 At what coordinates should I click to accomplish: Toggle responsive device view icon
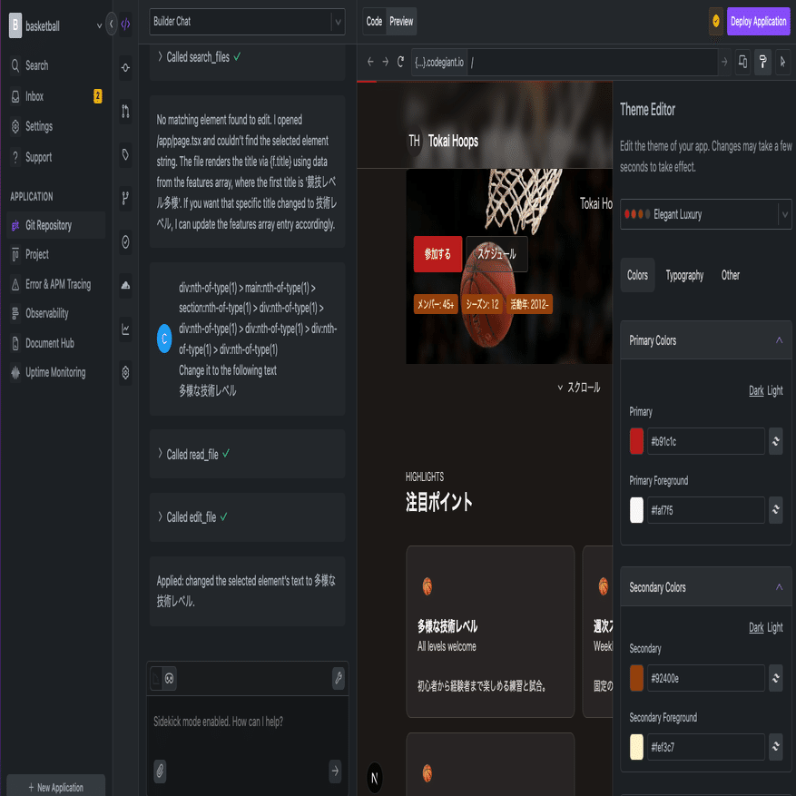click(x=742, y=62)
